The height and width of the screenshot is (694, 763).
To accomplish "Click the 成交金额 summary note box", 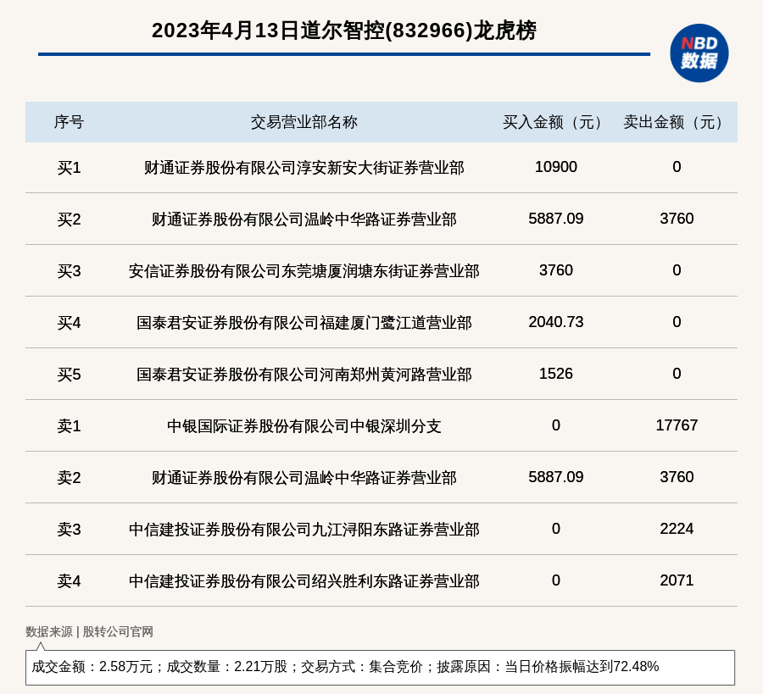I will (x=380, y=667).
